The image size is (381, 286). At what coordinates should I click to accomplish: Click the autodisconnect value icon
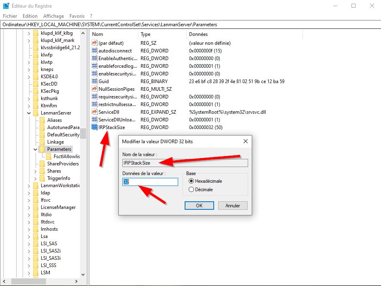click(94, 50)
